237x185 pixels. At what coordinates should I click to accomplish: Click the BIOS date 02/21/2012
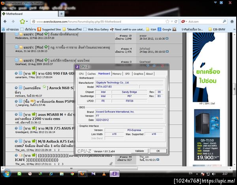[x=129, y=120]
